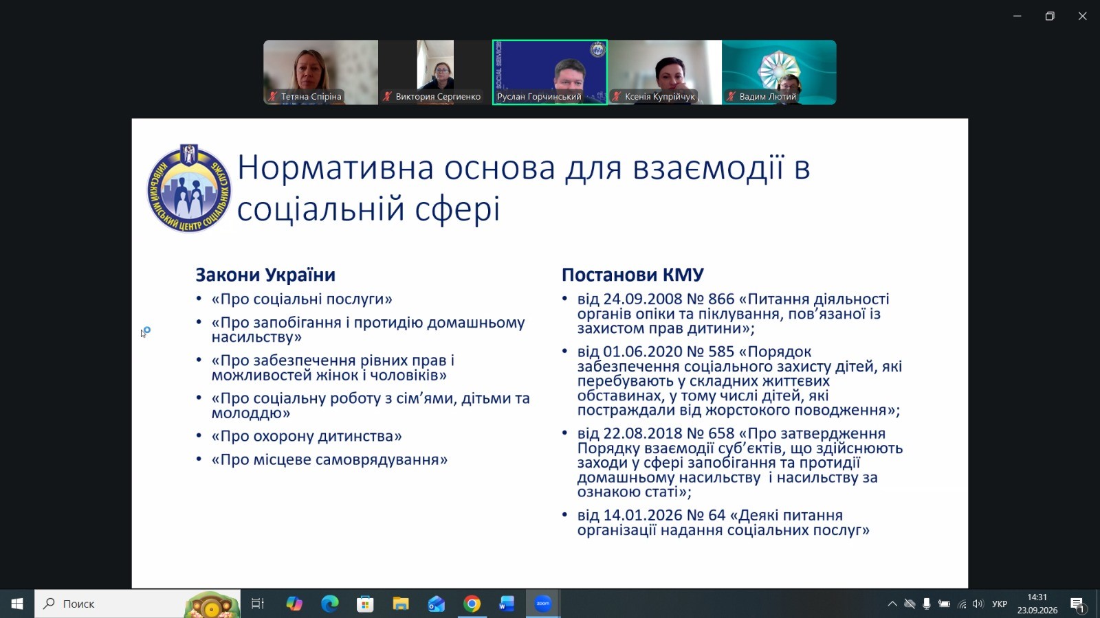Click the Закони України heading
Viewport: 1100px width, 618px height.
point(265,275)
